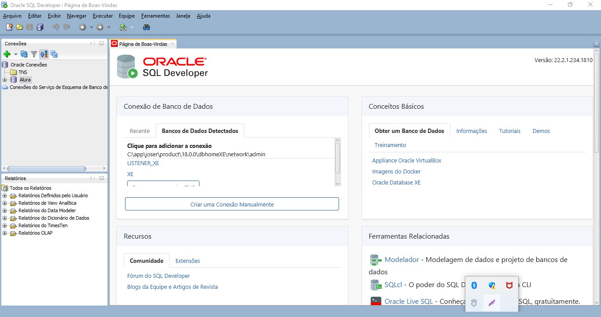Open the Editar menu

click(35, 16)
